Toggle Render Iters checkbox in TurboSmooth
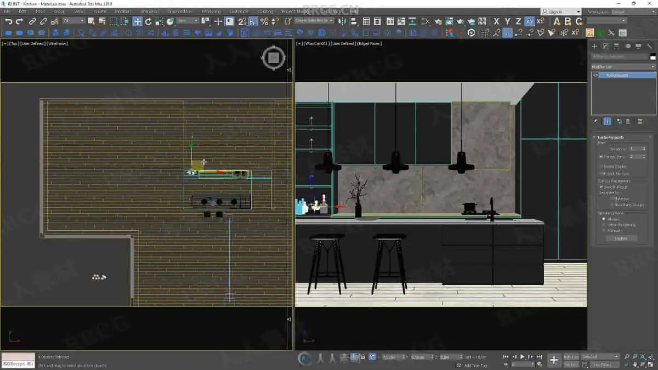The image size is (658, 370). 601,157
